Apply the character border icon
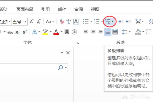153x102 pixels. (76, 22)
